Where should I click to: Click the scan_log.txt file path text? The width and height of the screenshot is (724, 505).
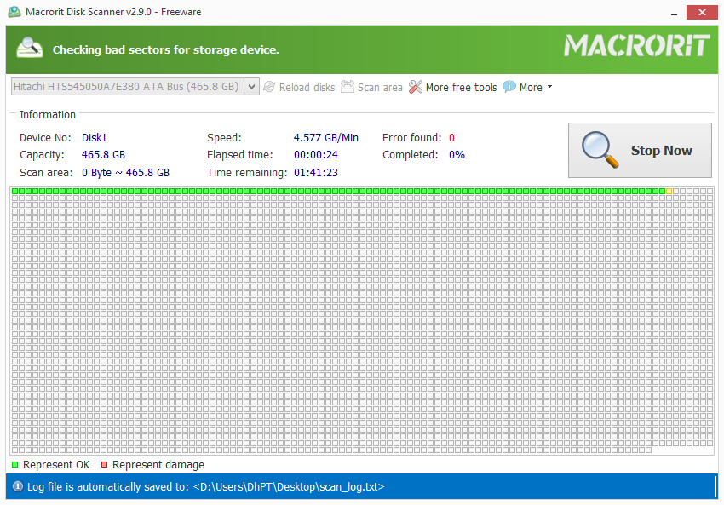[289, 487]
